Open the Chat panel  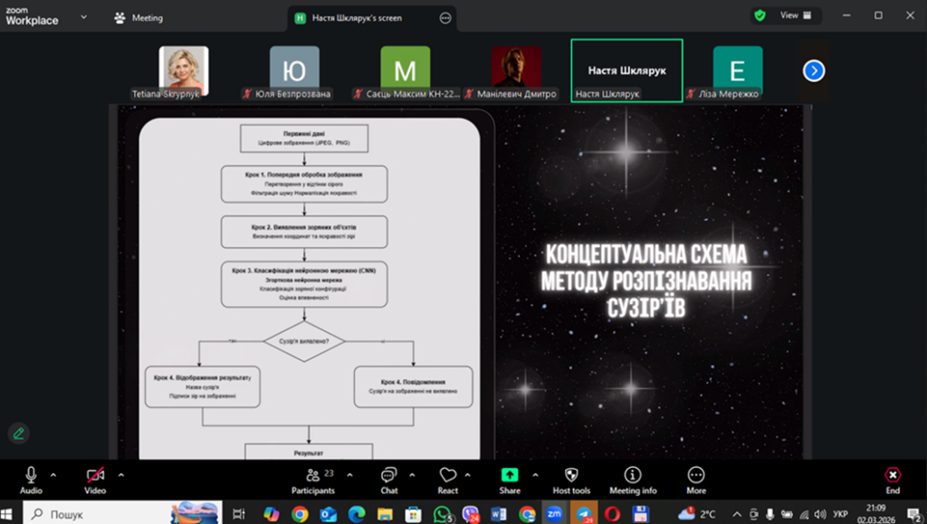[x=389, y=480]
